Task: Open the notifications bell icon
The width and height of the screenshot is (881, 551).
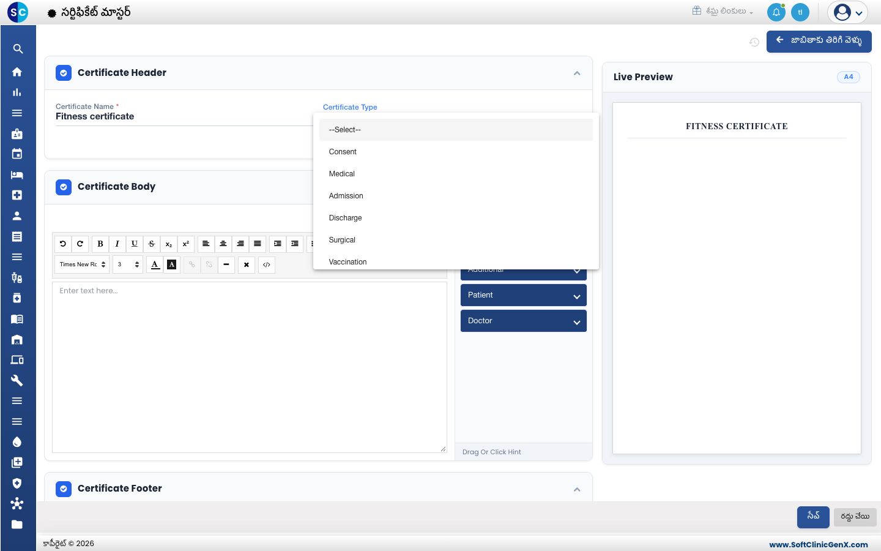Action: [x=776, y=12]
